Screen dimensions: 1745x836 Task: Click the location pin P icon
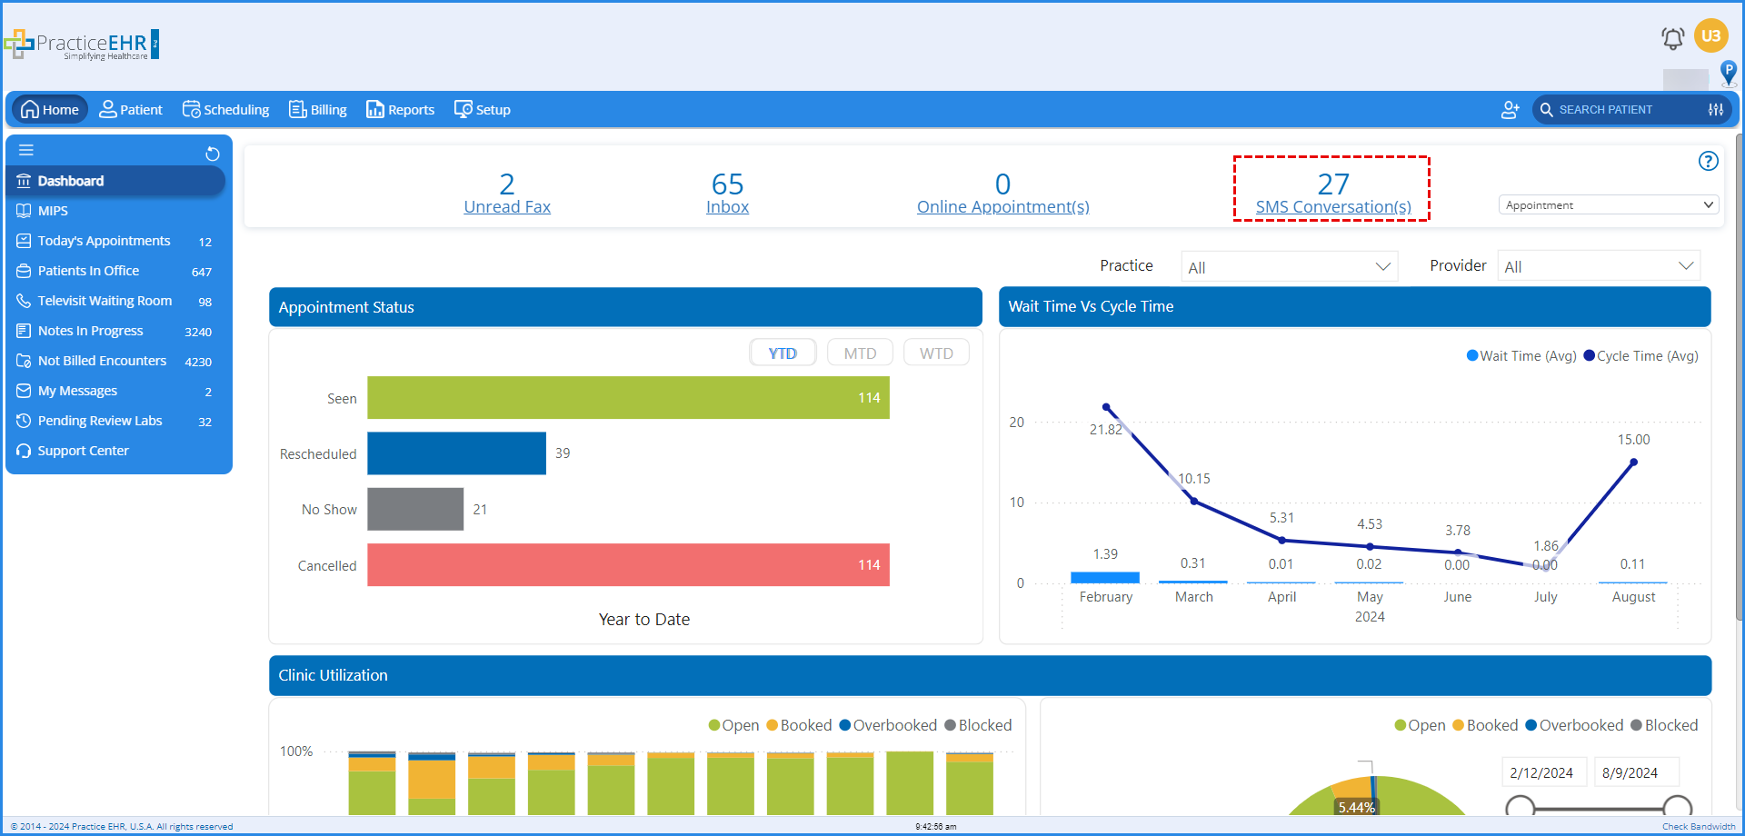pos(1729,72)
